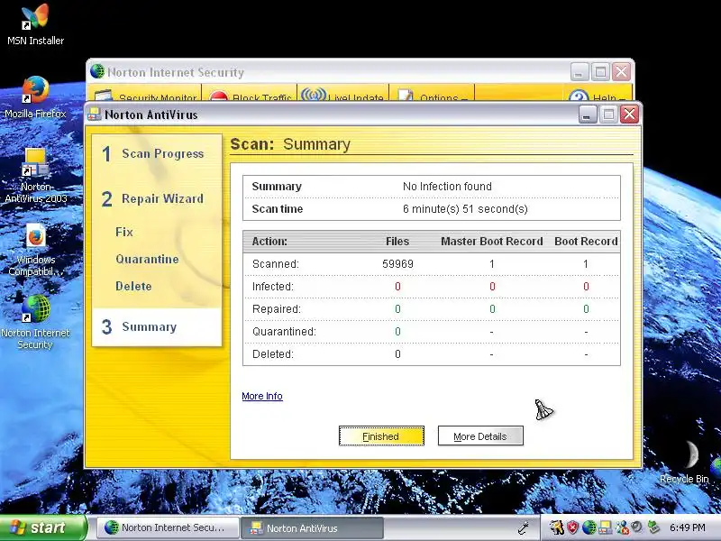Click the Options notepad icon in Internet Security
This screenshot has height=541, width=721.
406,95
